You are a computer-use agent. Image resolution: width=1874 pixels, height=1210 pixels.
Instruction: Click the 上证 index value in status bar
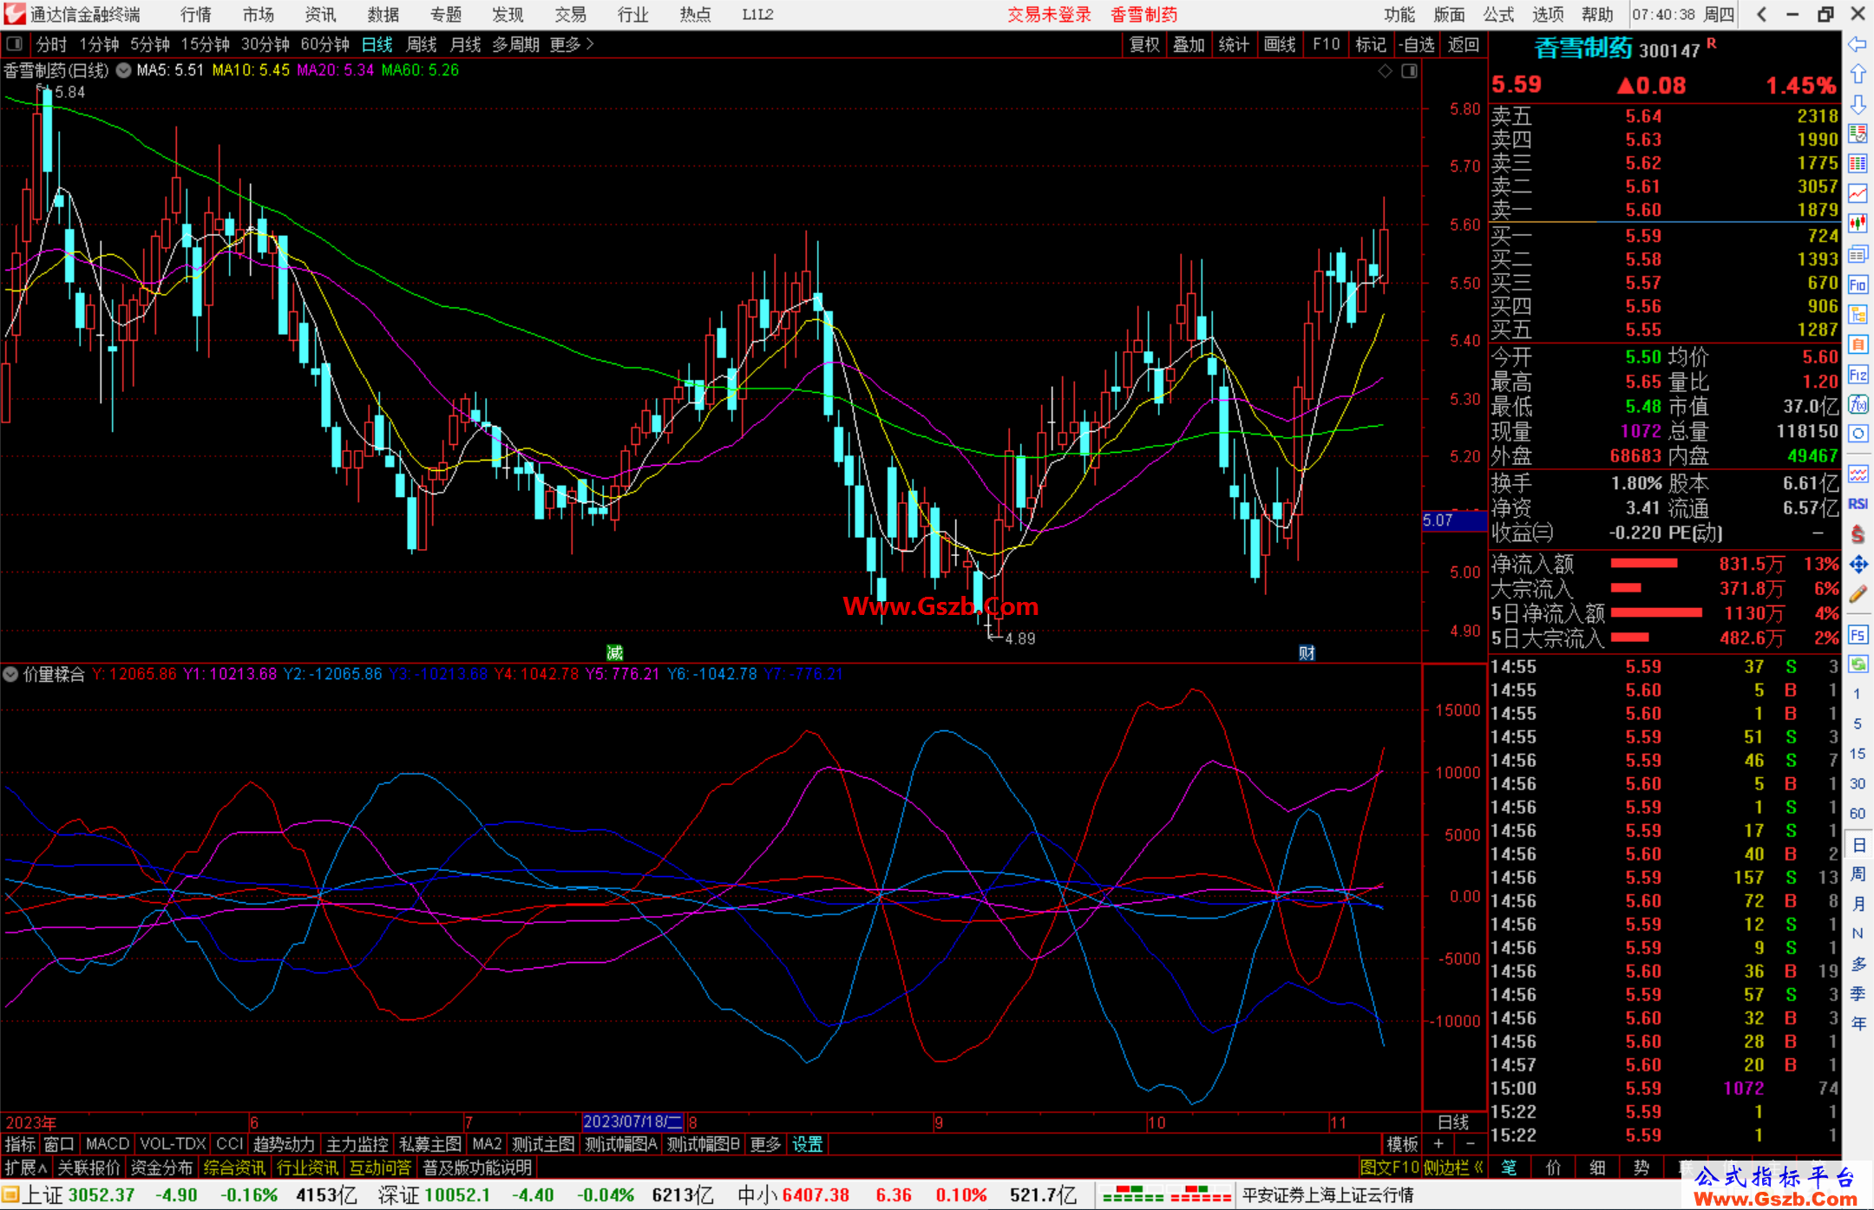(x=102, y=1195)
